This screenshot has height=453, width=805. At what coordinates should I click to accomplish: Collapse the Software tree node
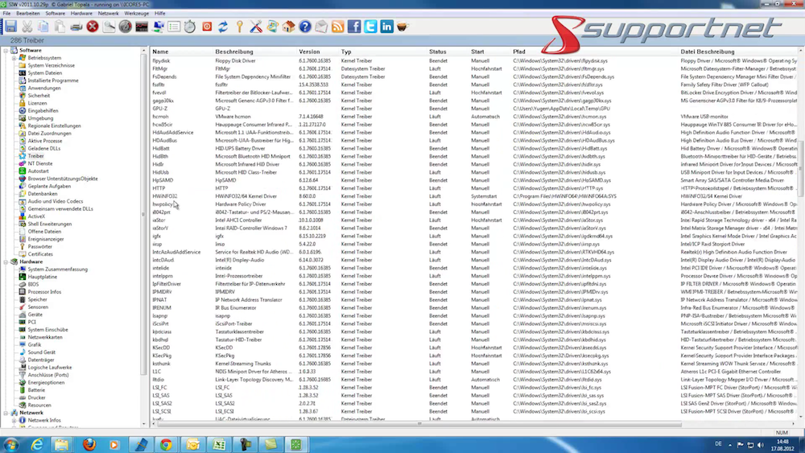(6, 50)
